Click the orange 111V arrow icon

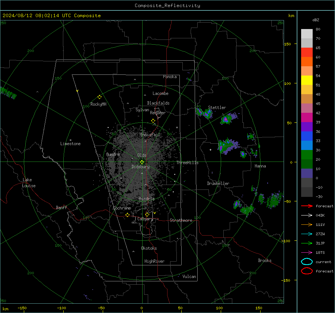307,224
